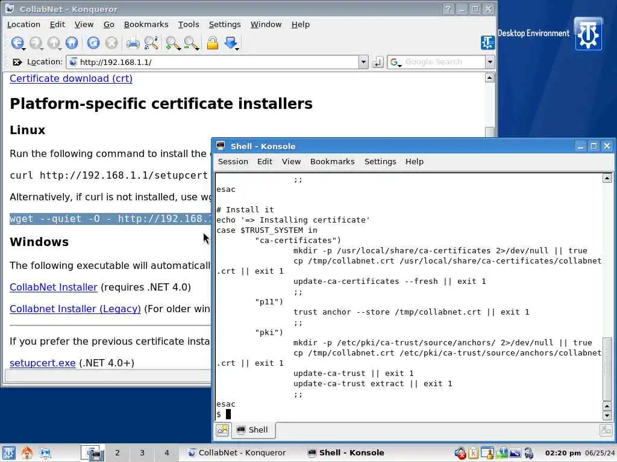Switch to virtual desktop 2
617x462 pixels.
117,452
